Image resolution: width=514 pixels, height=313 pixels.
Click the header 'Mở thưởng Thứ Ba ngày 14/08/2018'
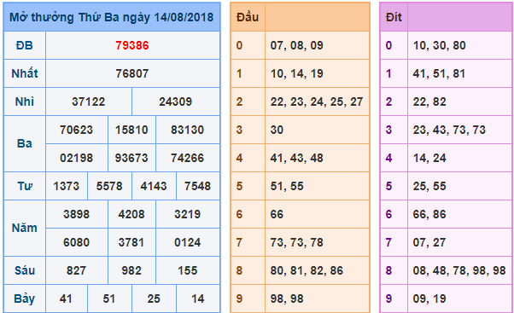pyautogui.click(x=112, y=17)
